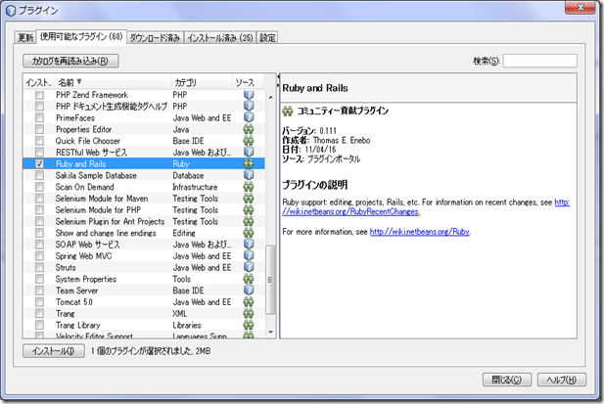
Task: Click the community icon in the Ruby and Rails row
Action: point(249,163)
